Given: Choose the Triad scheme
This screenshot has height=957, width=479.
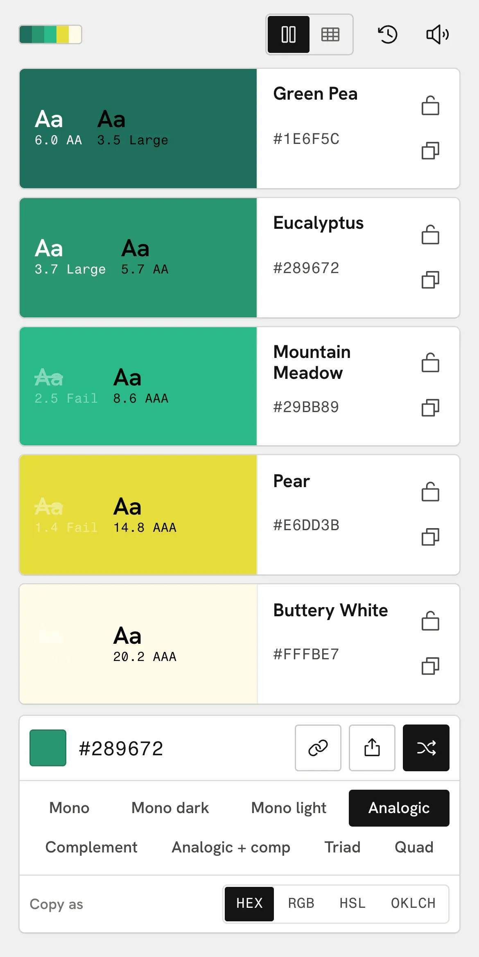Looking at the screenshot, I should (342, 847).
